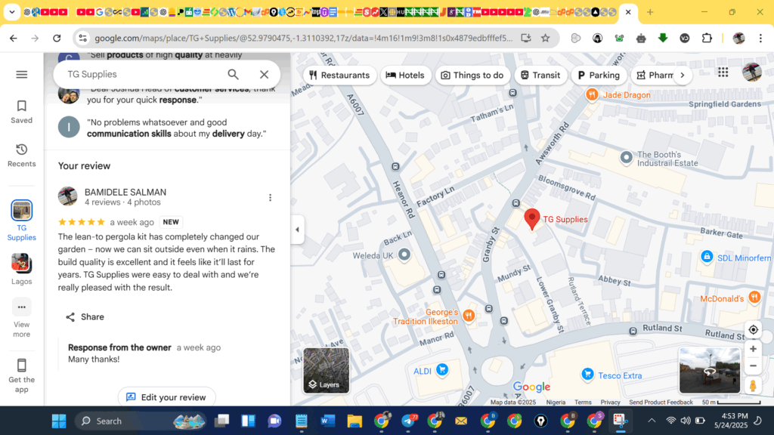Open the Google Maps hamburger menu
This screenshot has width=774, height=435.
click(22, 74)
